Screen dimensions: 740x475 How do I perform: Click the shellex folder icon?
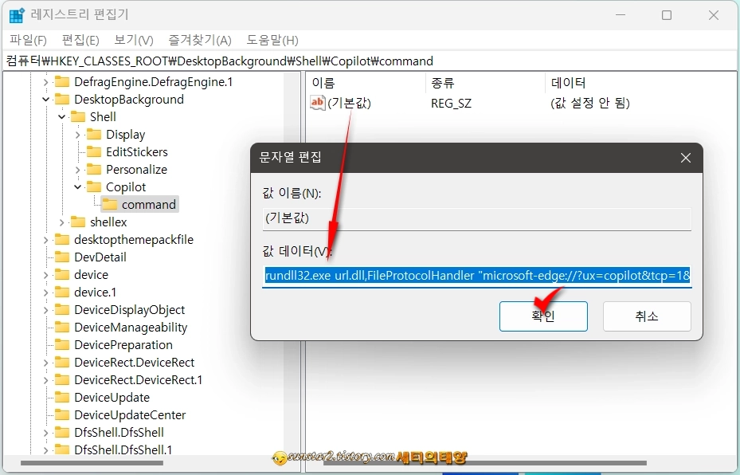click(x=78, y=222)
